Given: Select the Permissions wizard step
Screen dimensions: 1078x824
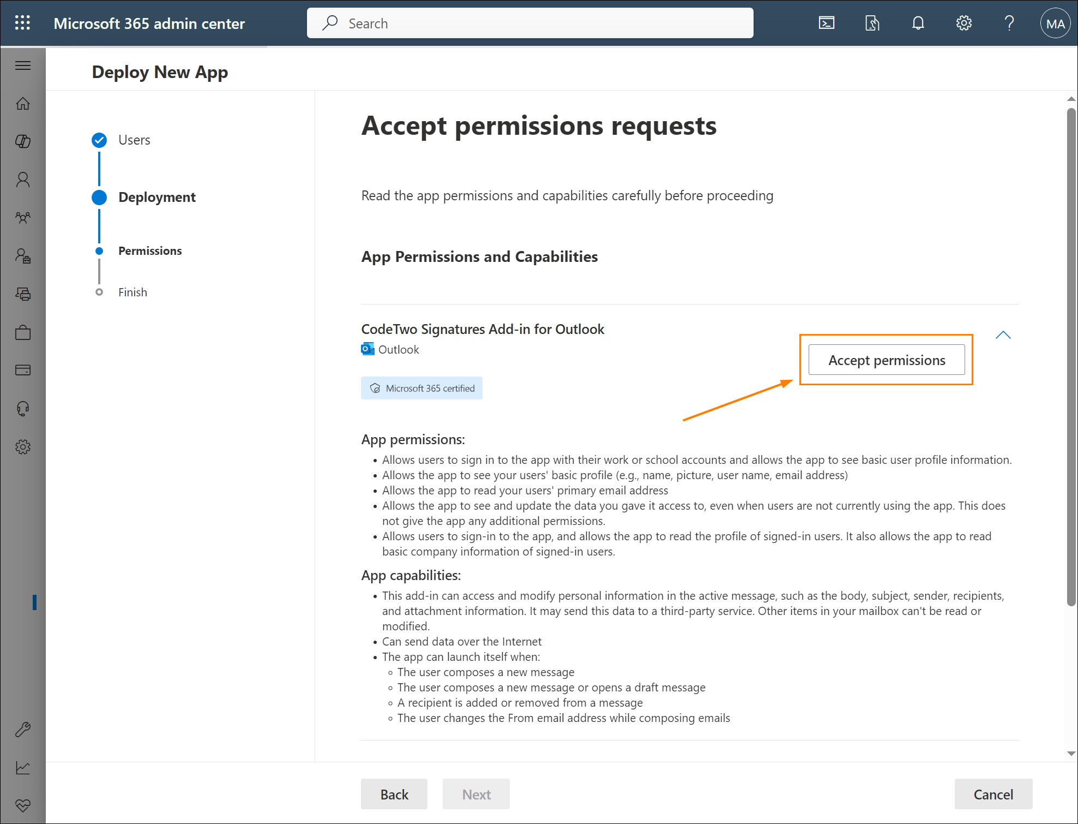Looking at the screenshot, I should (150, 251).
